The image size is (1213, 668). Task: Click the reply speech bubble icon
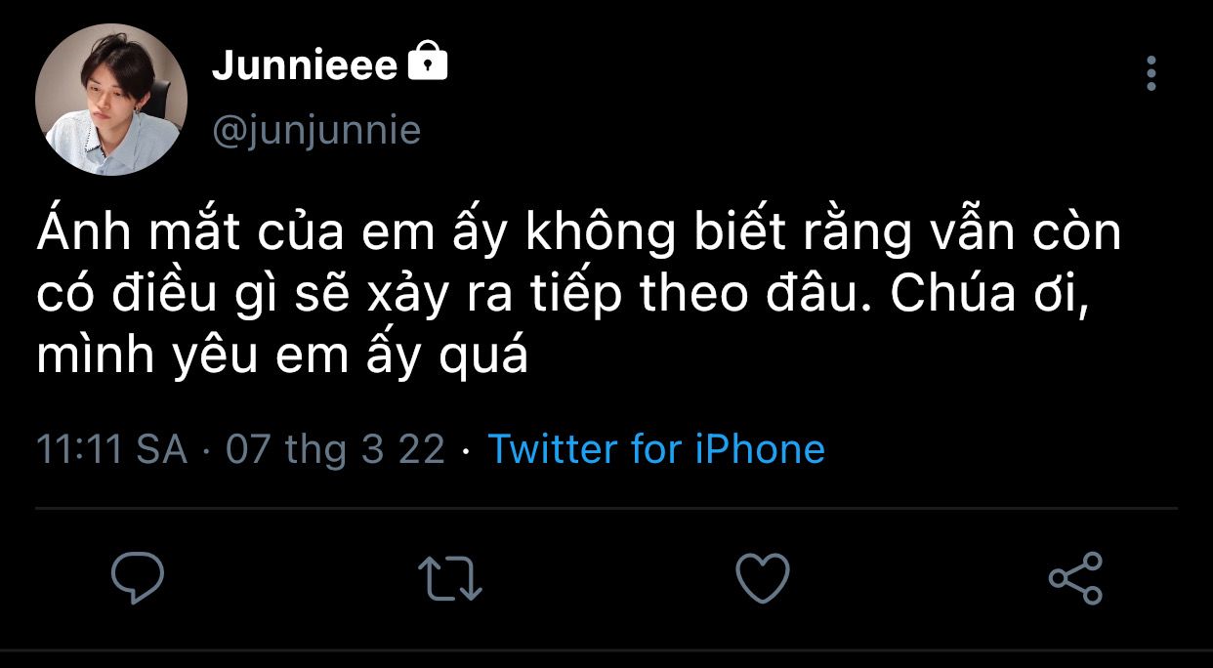[137, 578]
